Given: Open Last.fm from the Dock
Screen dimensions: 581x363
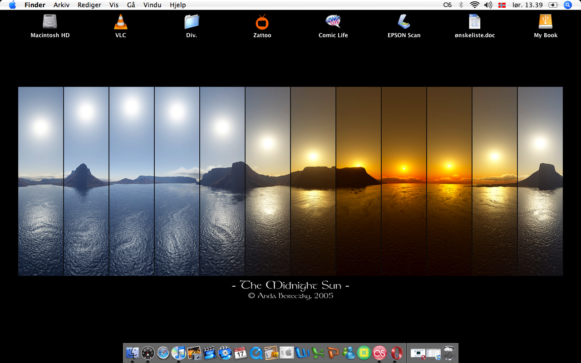Looking at the screenshot, I should coord(379,353).
